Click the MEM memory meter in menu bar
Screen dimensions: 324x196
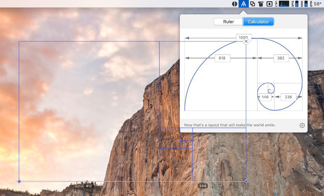295,4
